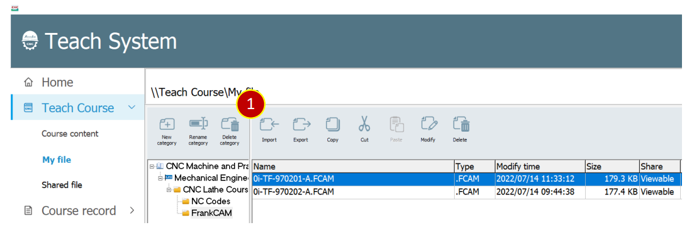Sort by Share column header
This screenshot has width=696, height=228.
tap(659, 167)
